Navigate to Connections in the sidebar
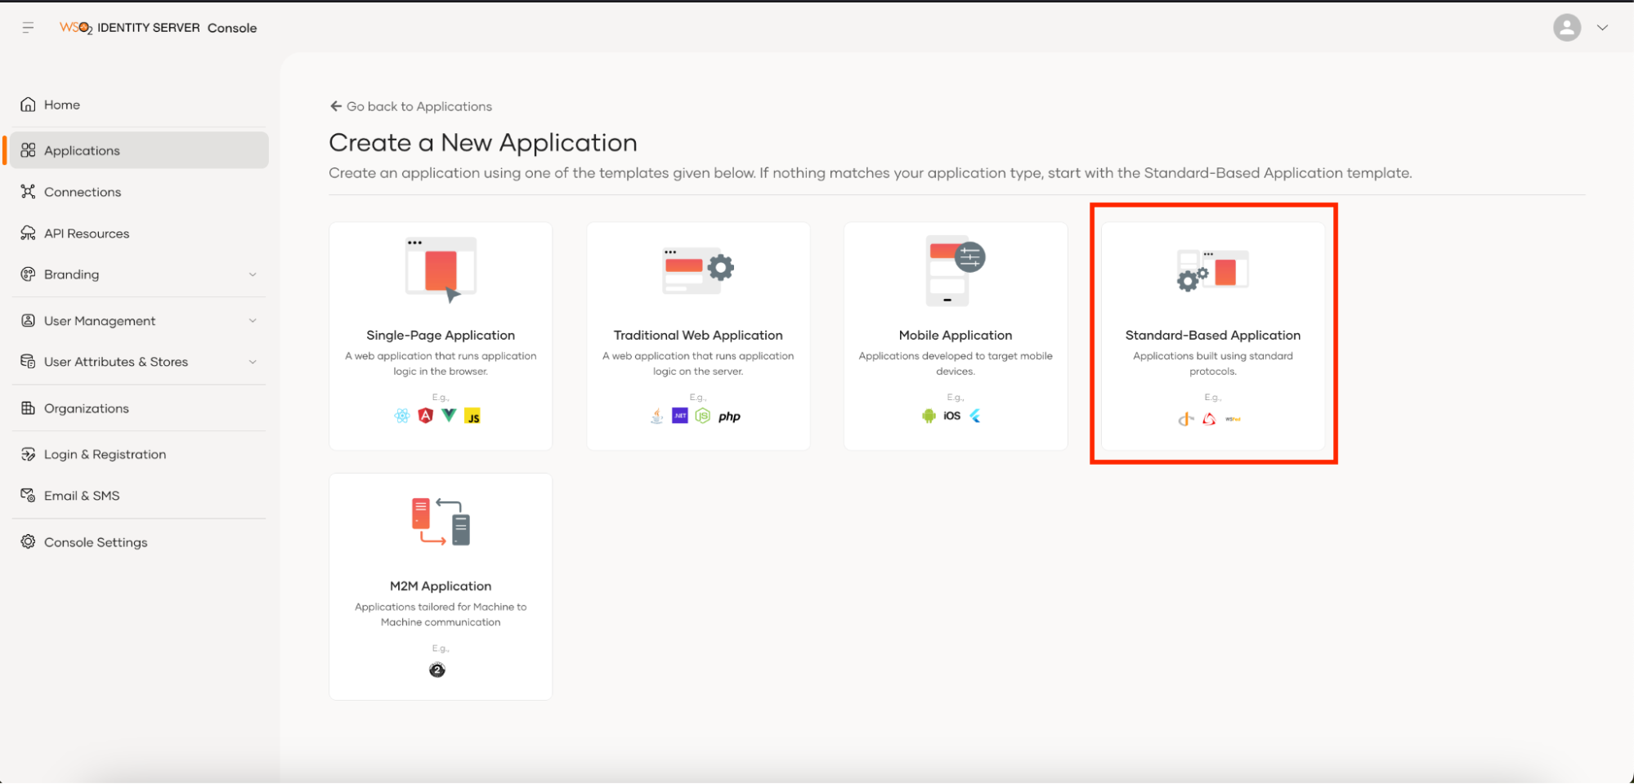This screenshot has width=1634, height=784. (82, 191)
